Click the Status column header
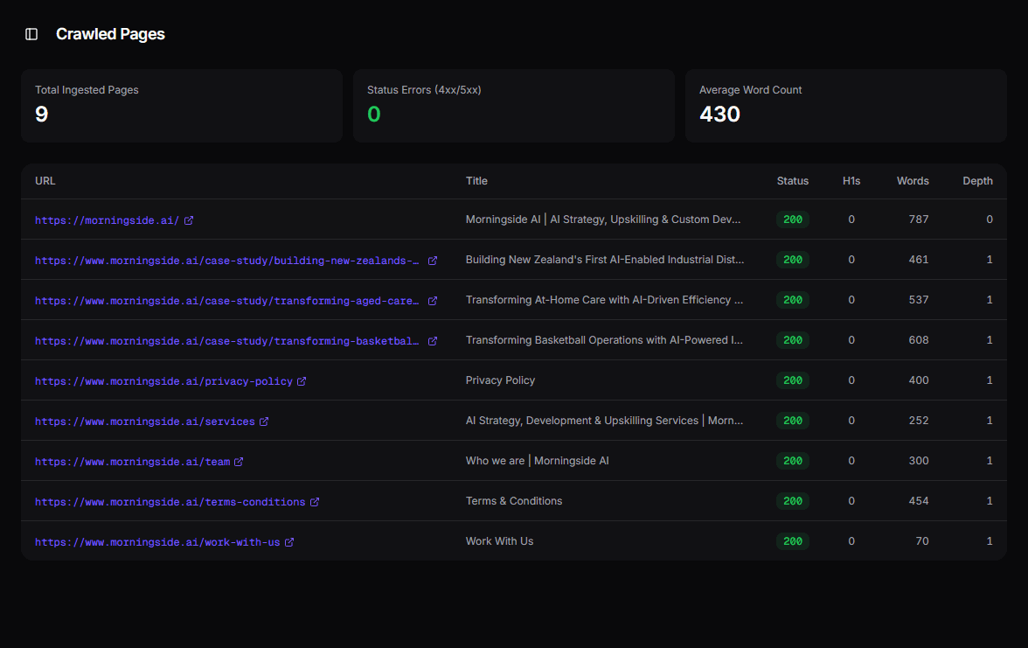 [793, 181]
